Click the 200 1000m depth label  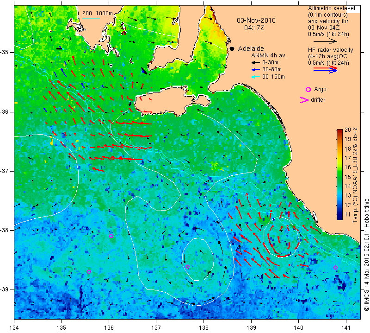click(x=98, y=13)
